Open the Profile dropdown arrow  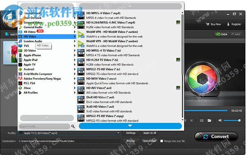coord(118,133)
